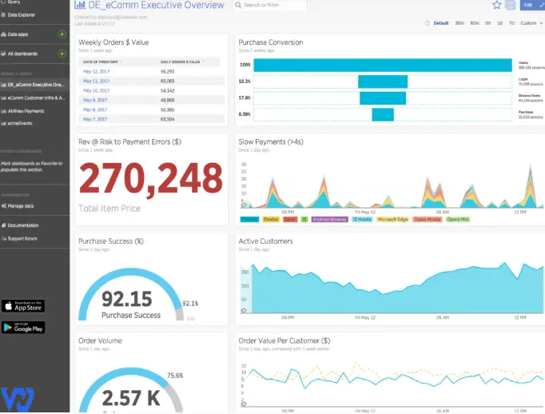Select the 30m time range
Screen dimensions: 545x414
tap(459, 23)
